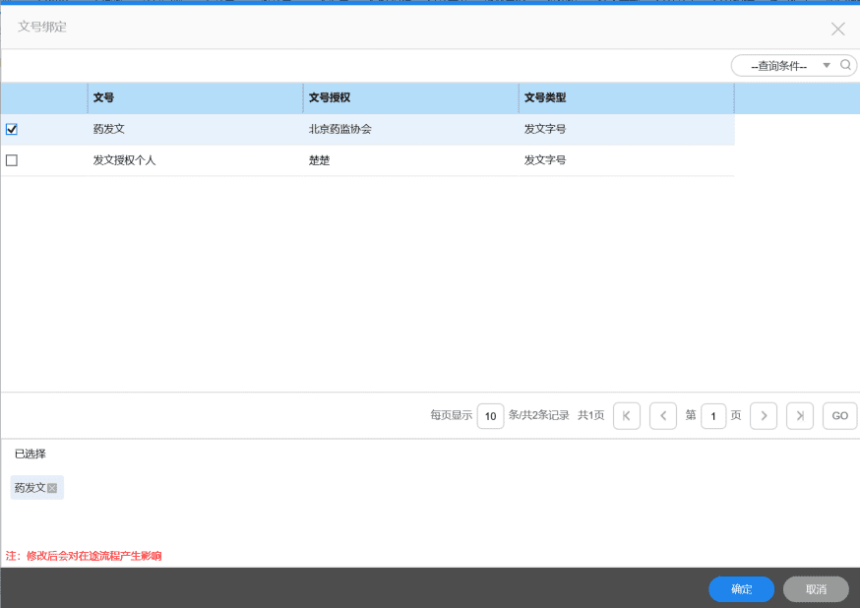Click the search magnifier icon
This screenshot has width=860, height=608.
click(845, 65)
